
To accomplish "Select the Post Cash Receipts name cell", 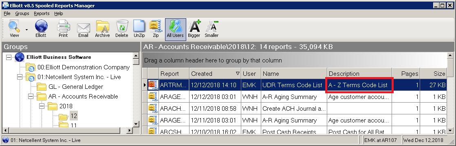I will pos(294,130).
